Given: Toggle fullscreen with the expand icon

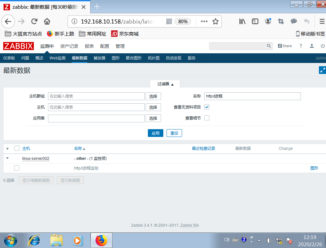Looking at the screenshot, I should pyautogui.click(x=322, y=70).
